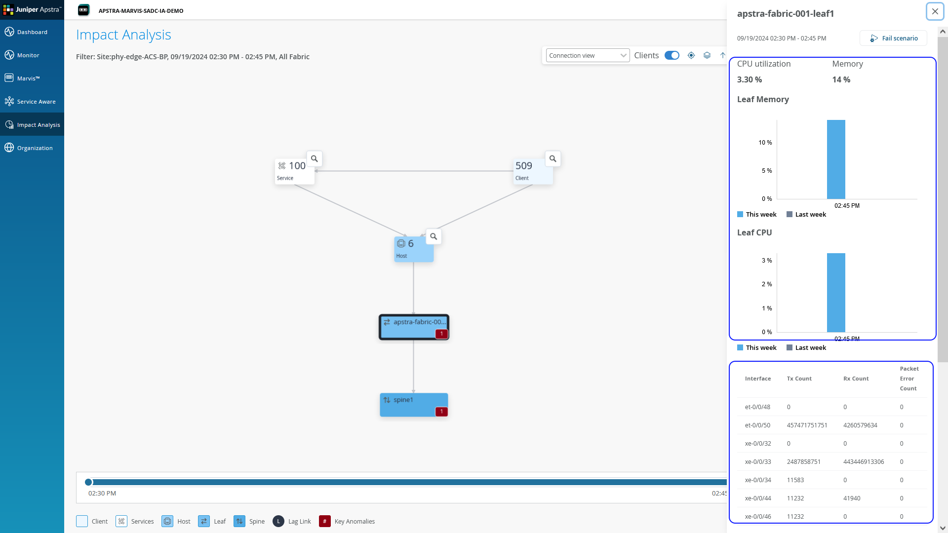Select the Monitor sidebar icon
The image size is (948, 533).
click(x=27, y=55)
